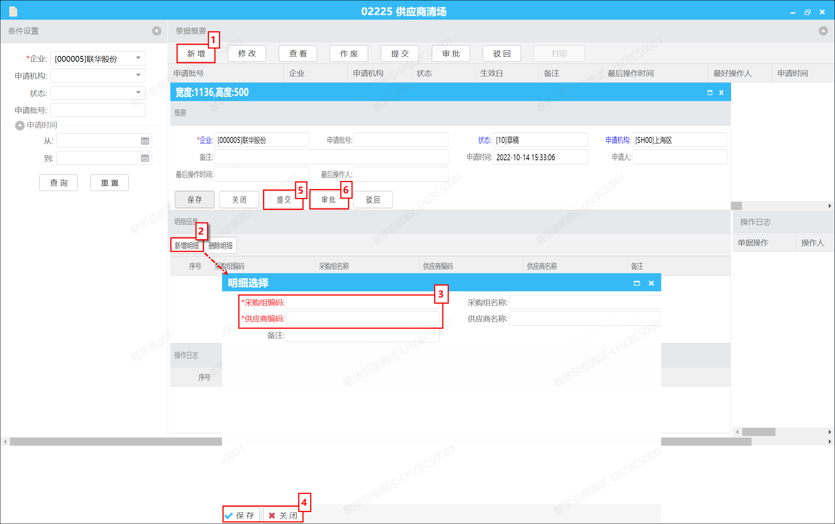Click the 保存 checkmark button in 明细选择
Screen dimensions: 835x524
point(241,515)
